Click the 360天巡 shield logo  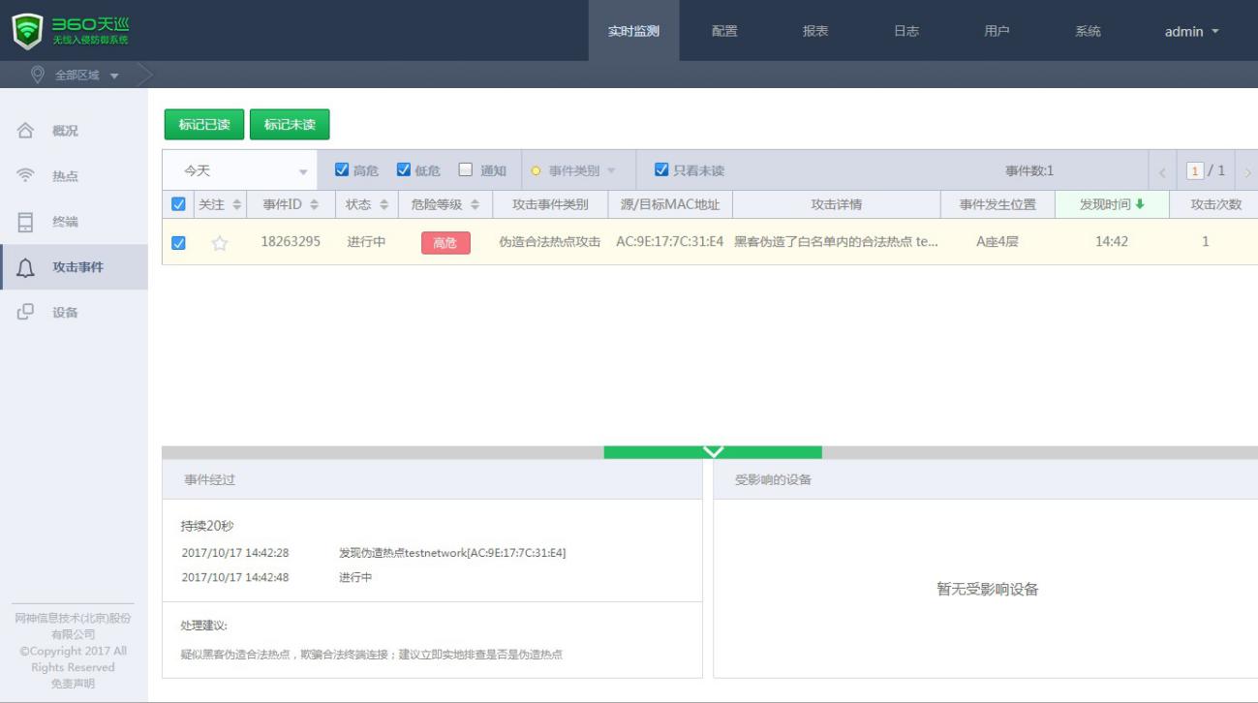click(27, 31)
